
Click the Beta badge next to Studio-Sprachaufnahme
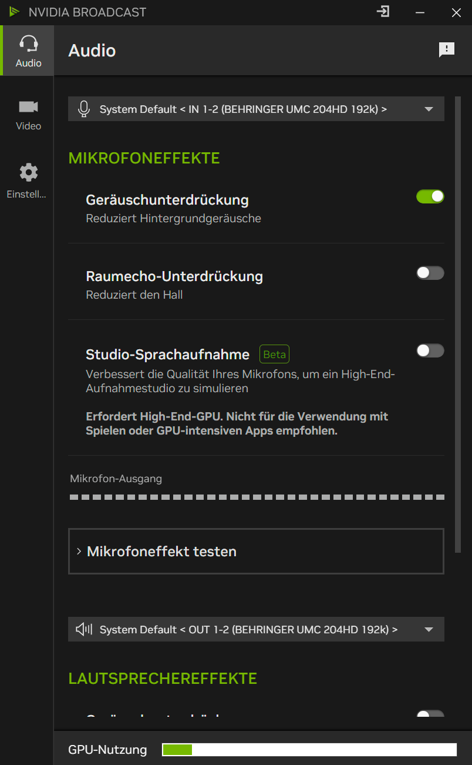[275, 355]
